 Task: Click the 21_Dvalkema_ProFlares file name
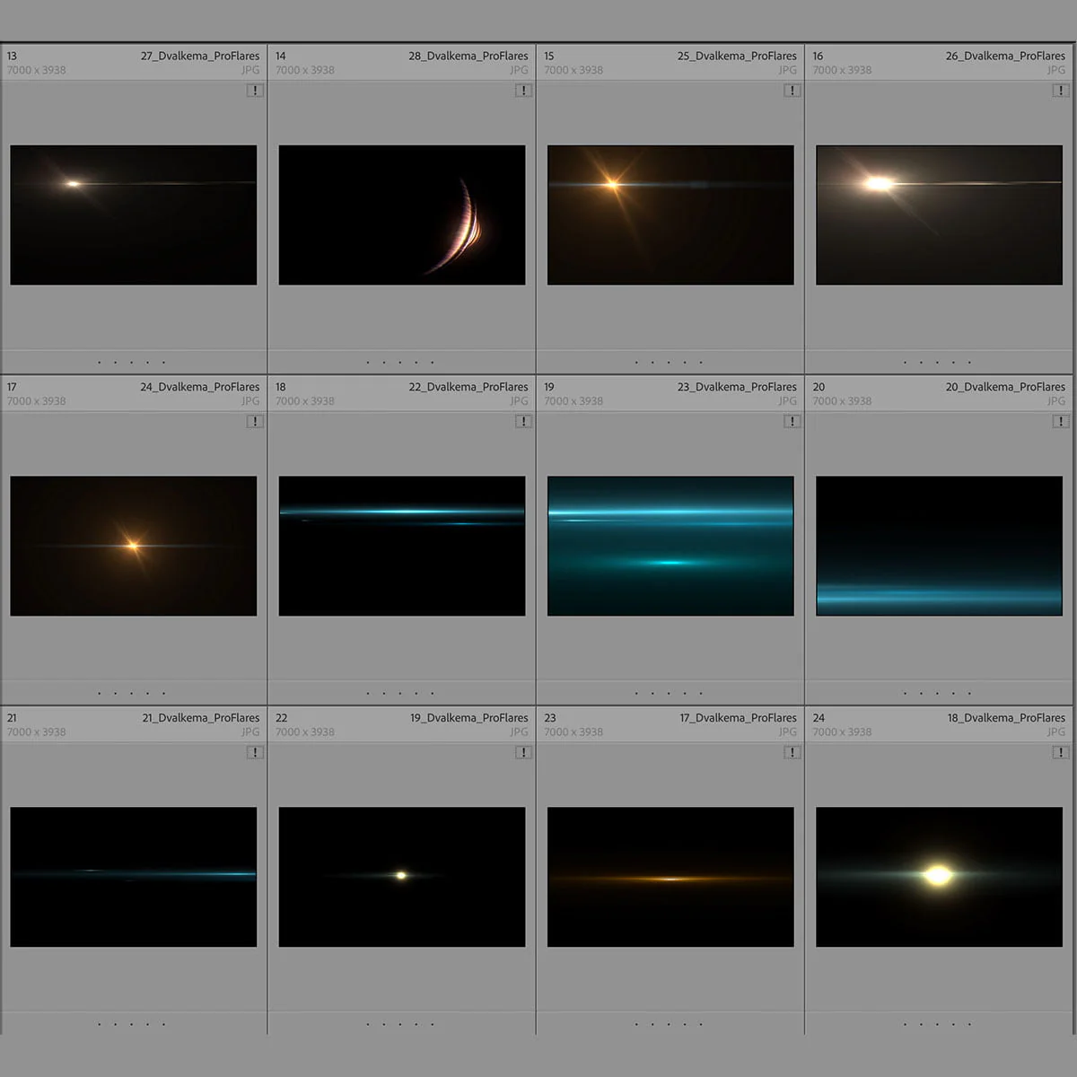point(200,718)
